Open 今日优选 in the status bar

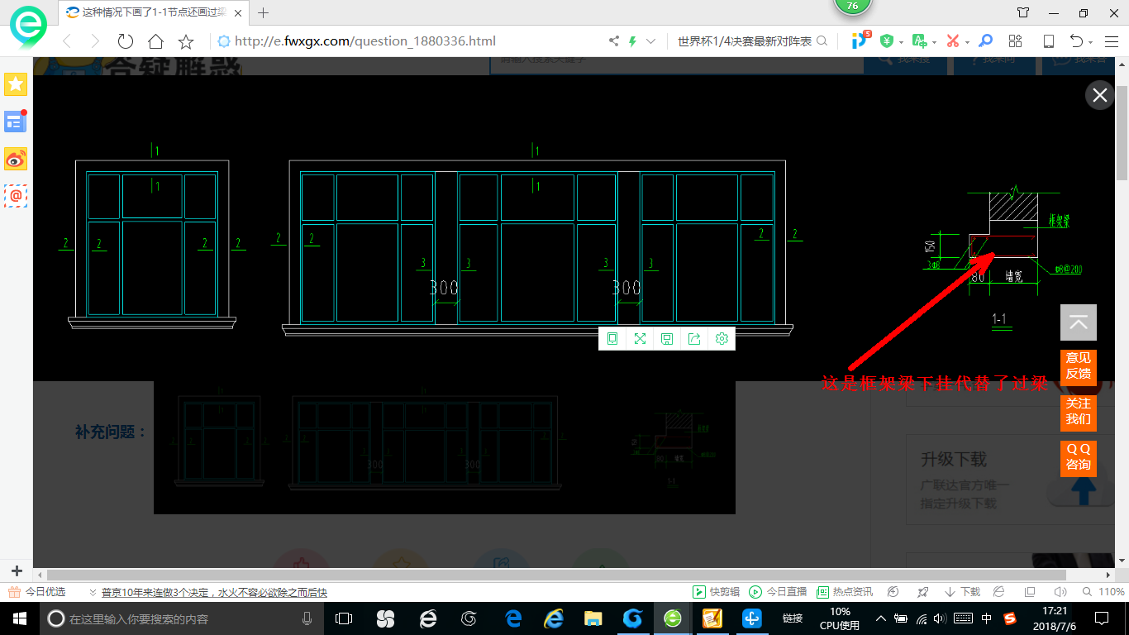tap(37, 592)
